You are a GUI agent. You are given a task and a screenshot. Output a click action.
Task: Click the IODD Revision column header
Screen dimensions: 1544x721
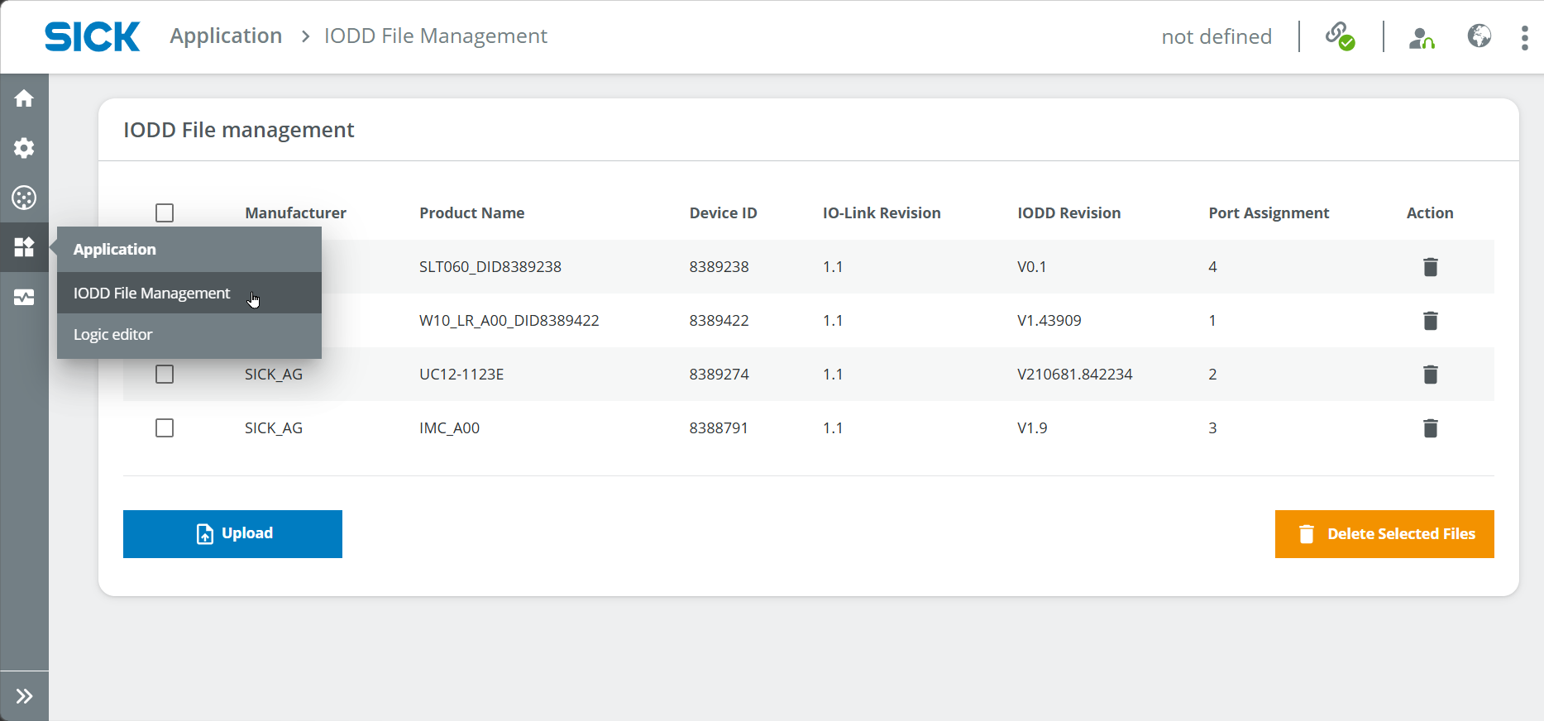(x=1068, y=212)
